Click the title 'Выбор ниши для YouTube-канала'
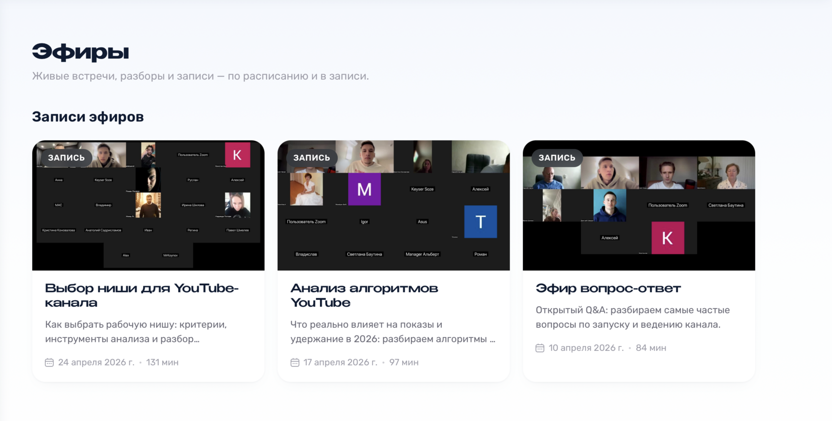 (142, 295)
